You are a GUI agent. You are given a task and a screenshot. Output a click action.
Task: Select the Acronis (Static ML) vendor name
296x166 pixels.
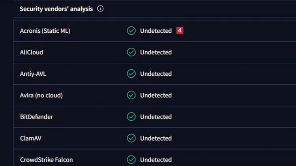pos(45,31)
